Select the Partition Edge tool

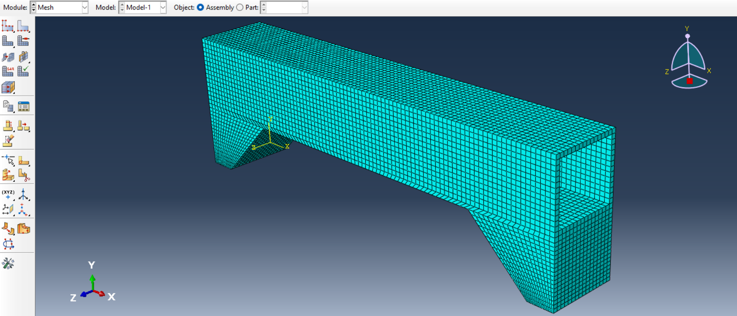coord(8,160)
